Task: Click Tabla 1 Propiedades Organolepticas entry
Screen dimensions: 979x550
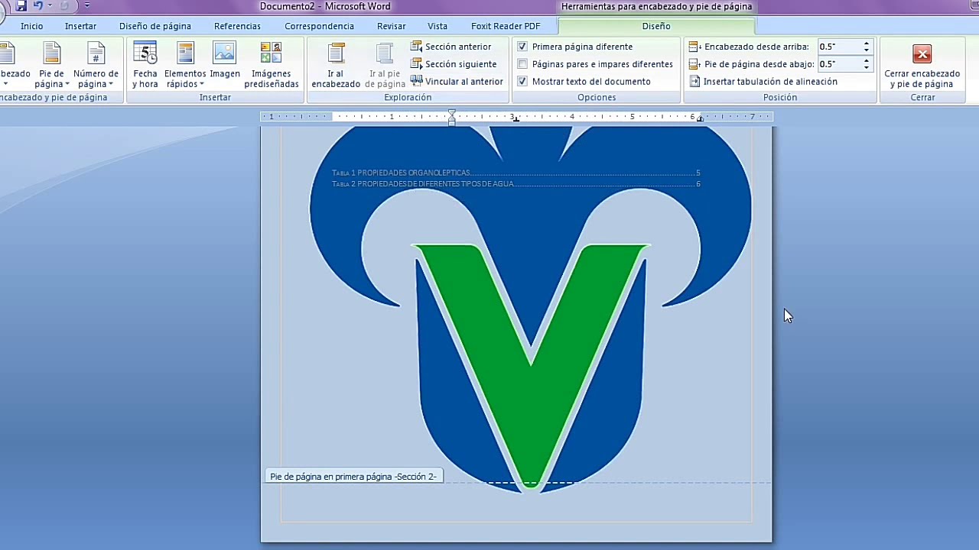Action: (x=516, y=173)
